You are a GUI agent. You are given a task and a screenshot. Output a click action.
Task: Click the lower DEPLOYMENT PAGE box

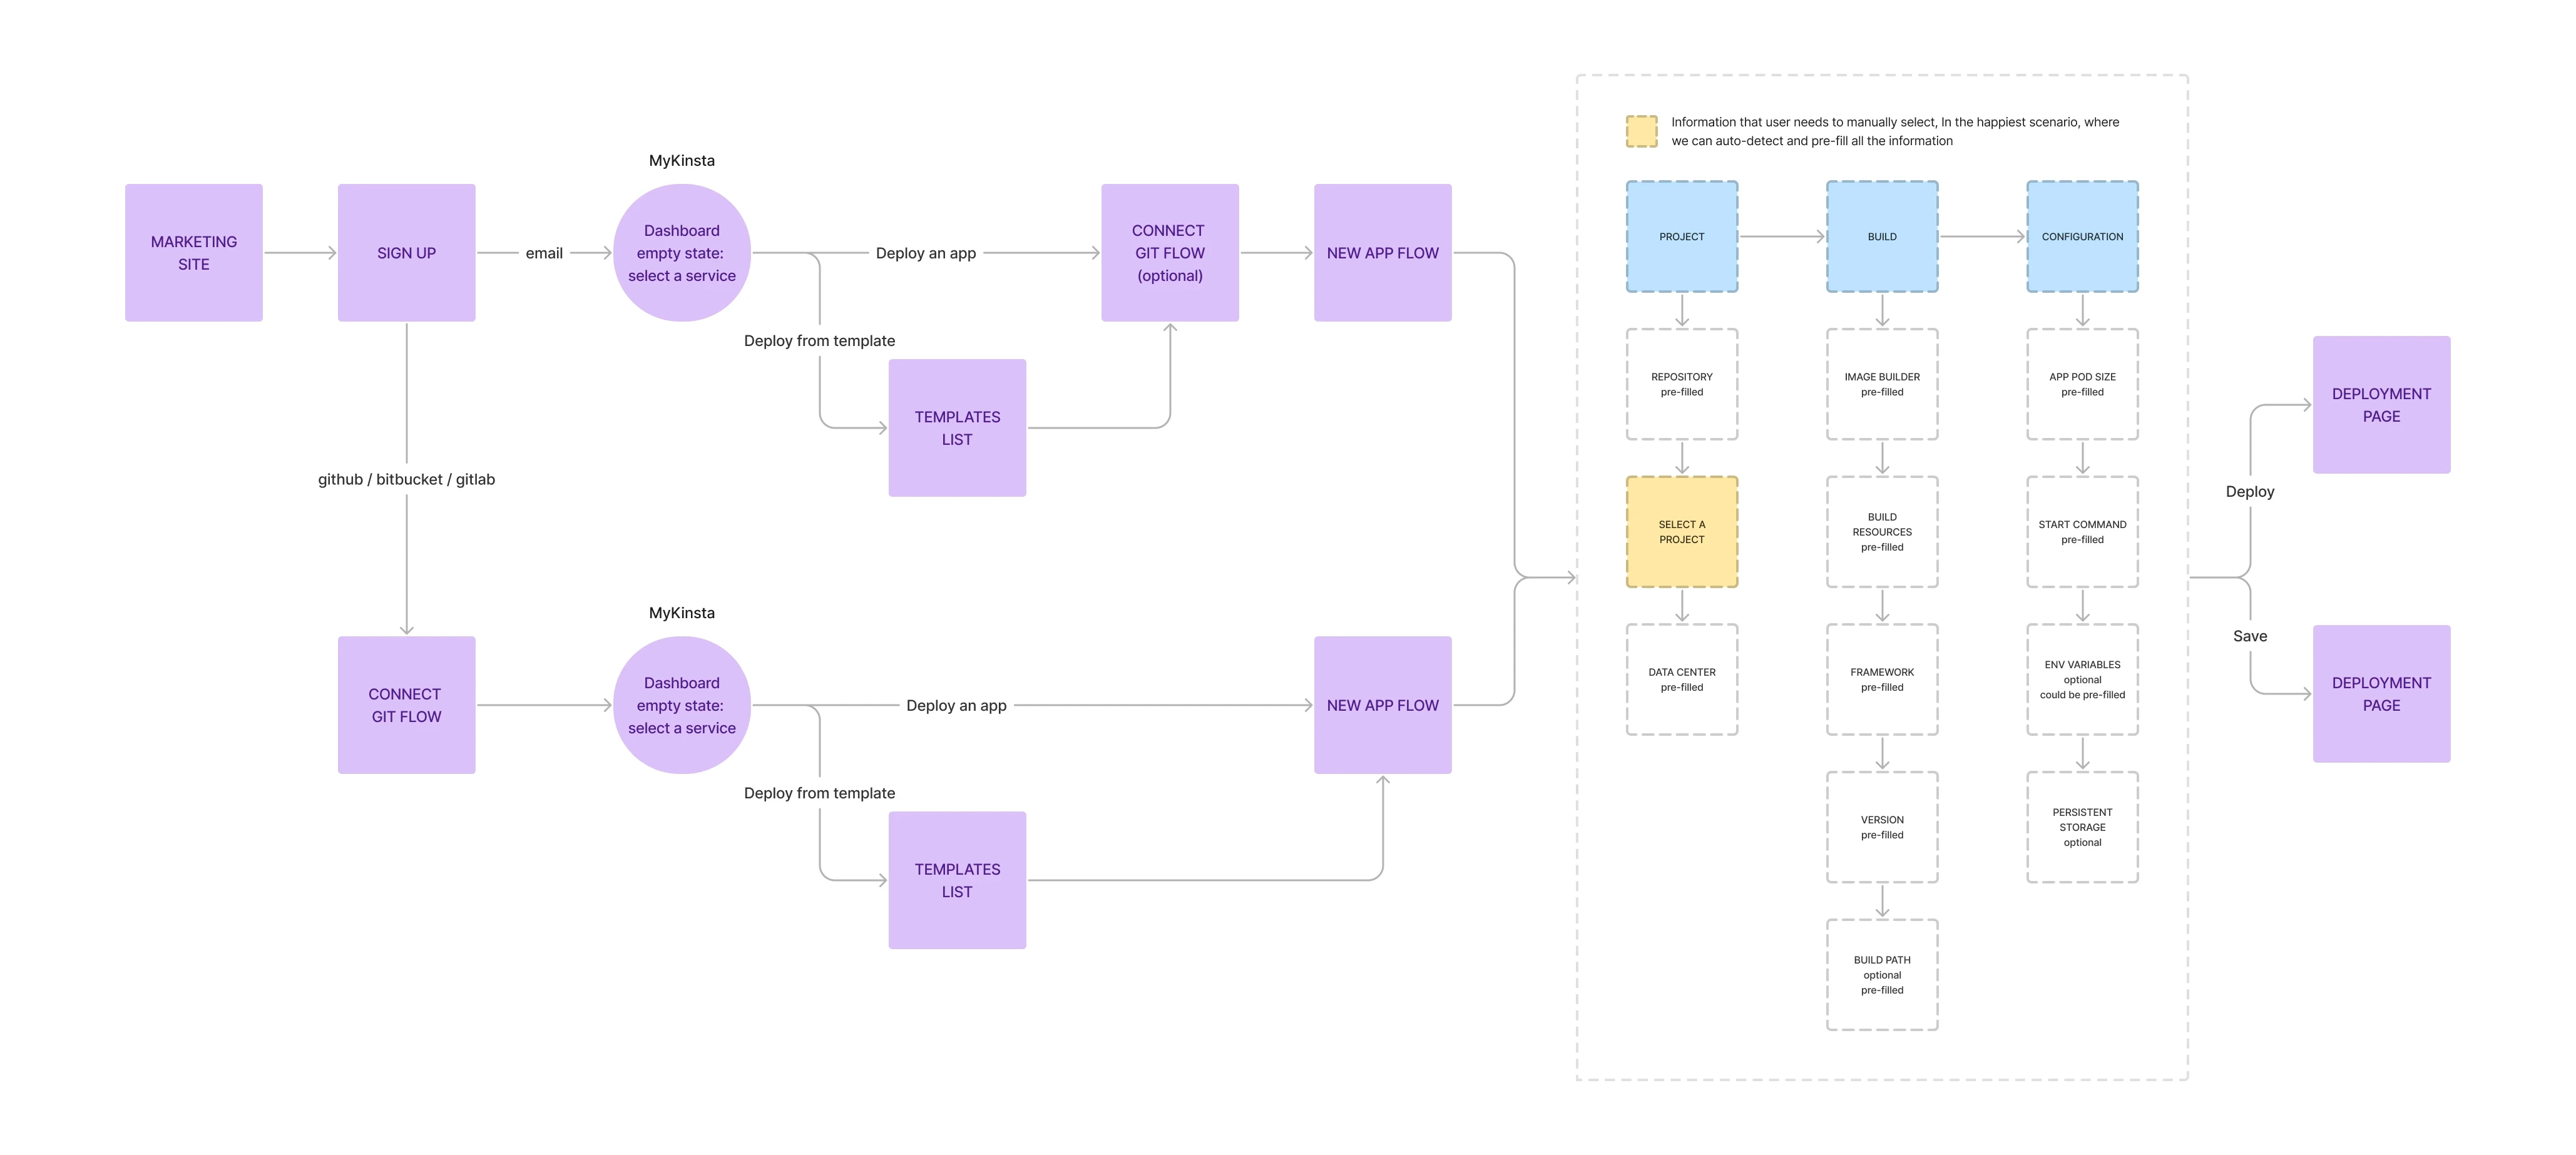point(2381,694)
